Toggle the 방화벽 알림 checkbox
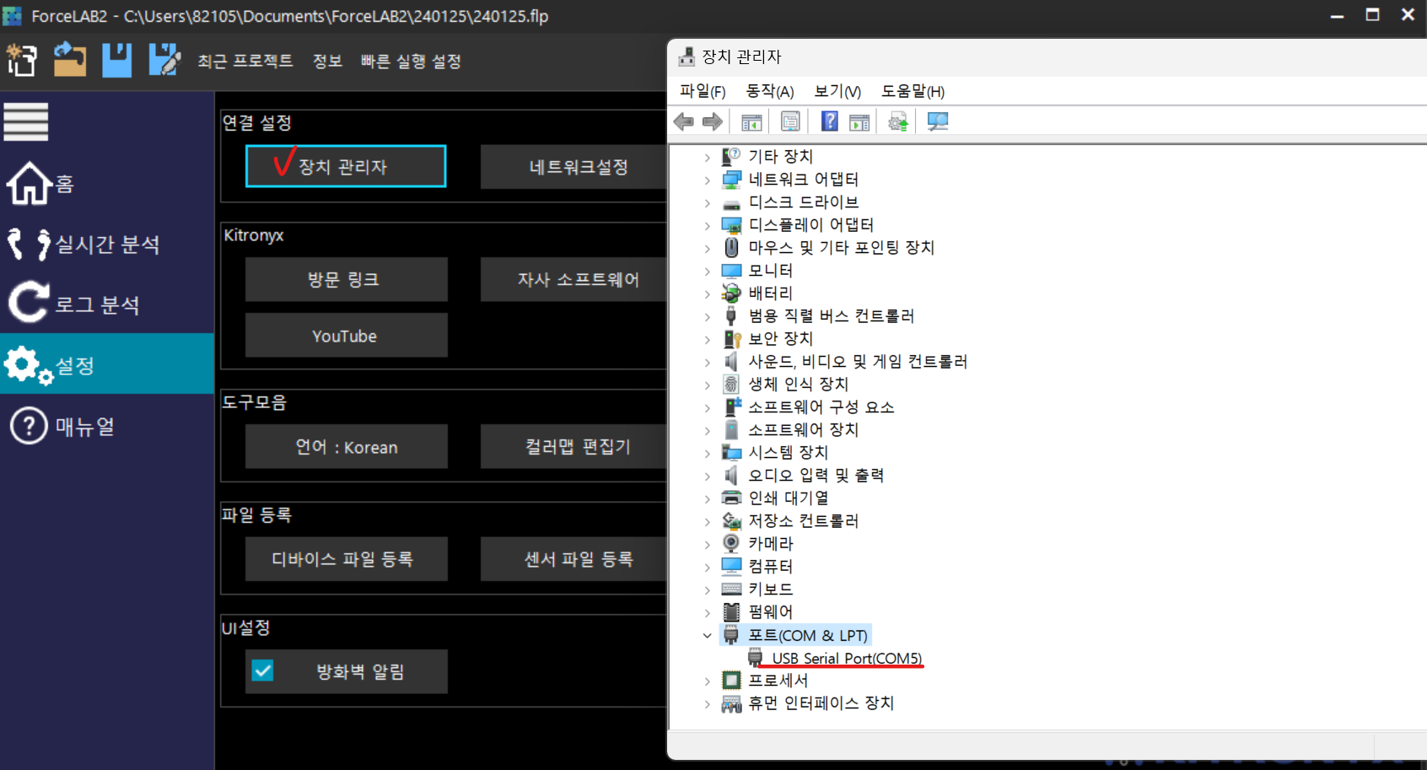1427x770 pixels. pos(263,670)
